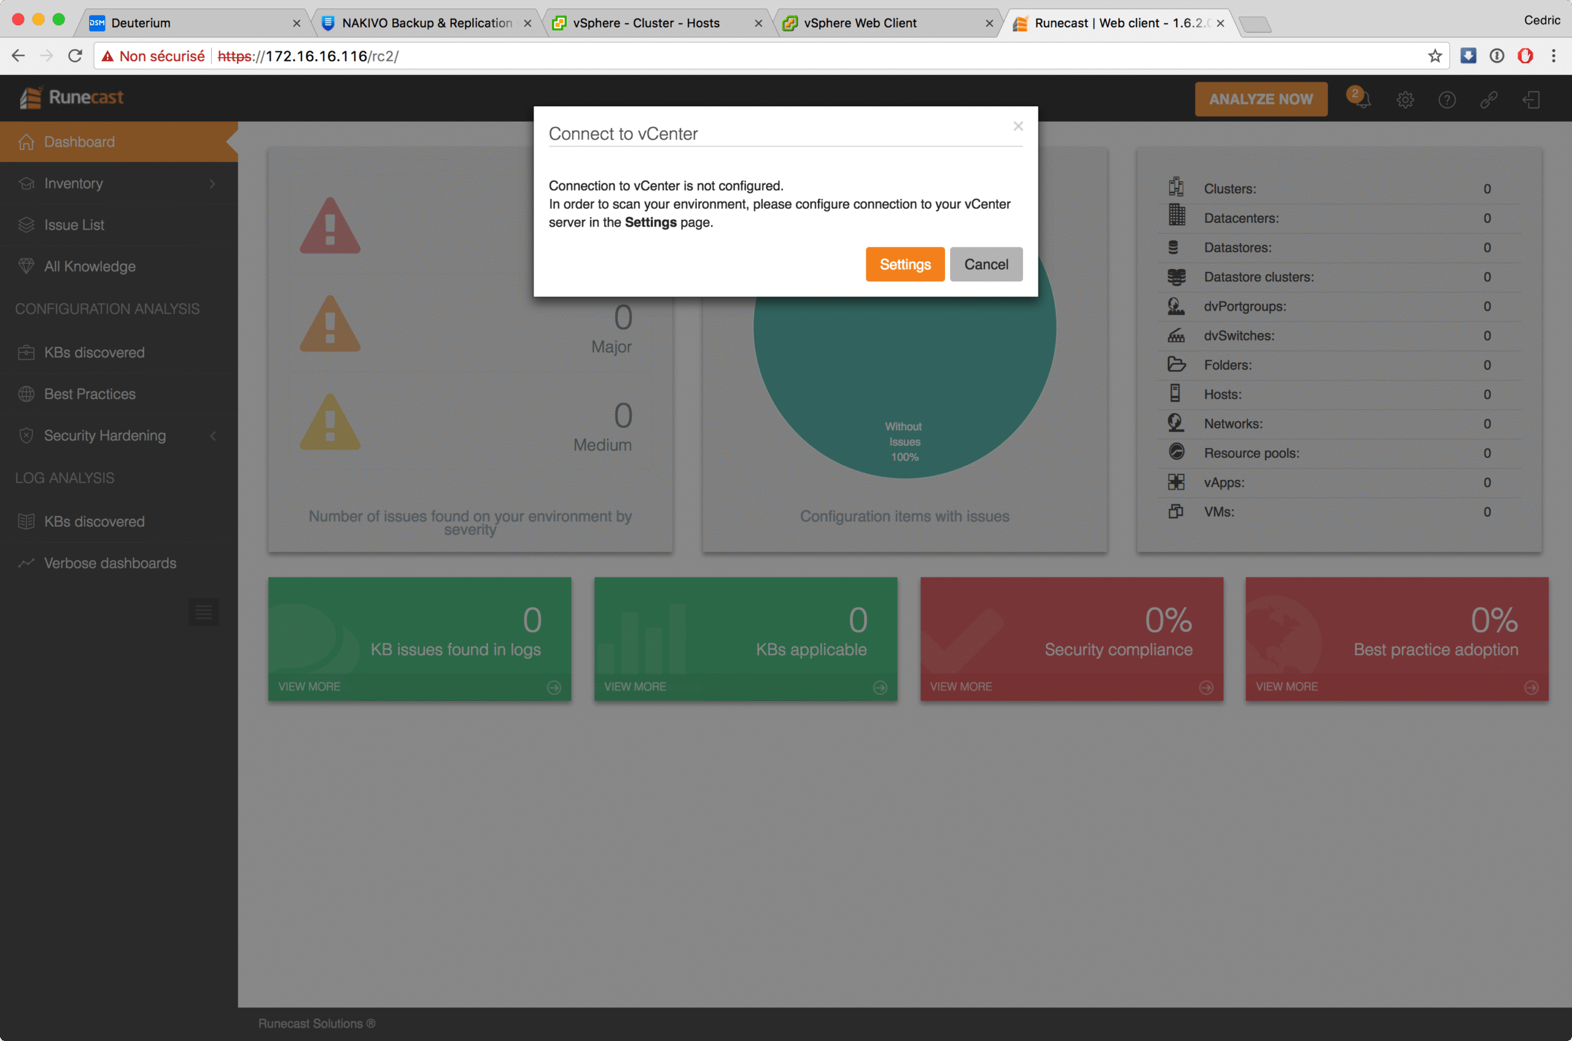The image size is (1572, 1041).
Task: Switch to NAKIVO Backup & Replication tab
Action: coord(426,23)
